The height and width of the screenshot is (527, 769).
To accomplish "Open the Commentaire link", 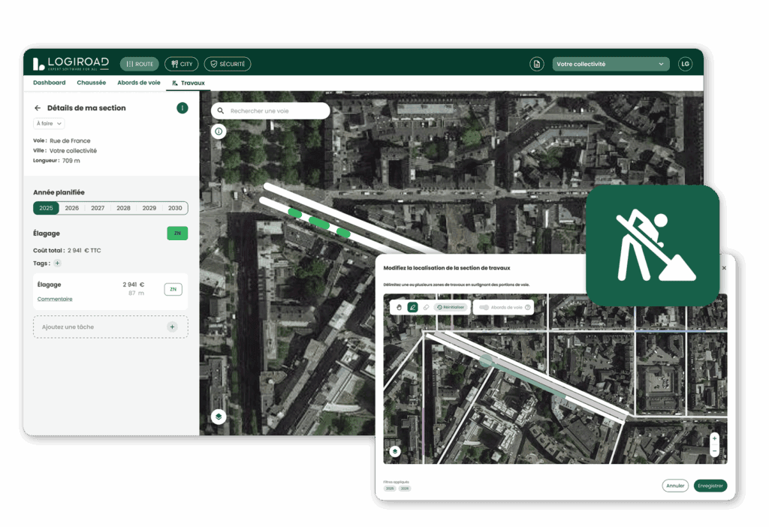I will 55,299.
